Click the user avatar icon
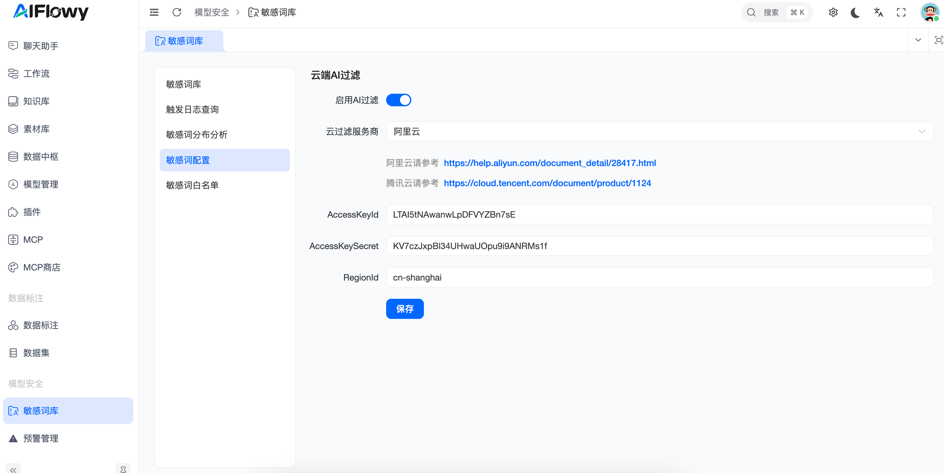The width and height of the screenshot is (944, 473). click(x=929, y=13)
